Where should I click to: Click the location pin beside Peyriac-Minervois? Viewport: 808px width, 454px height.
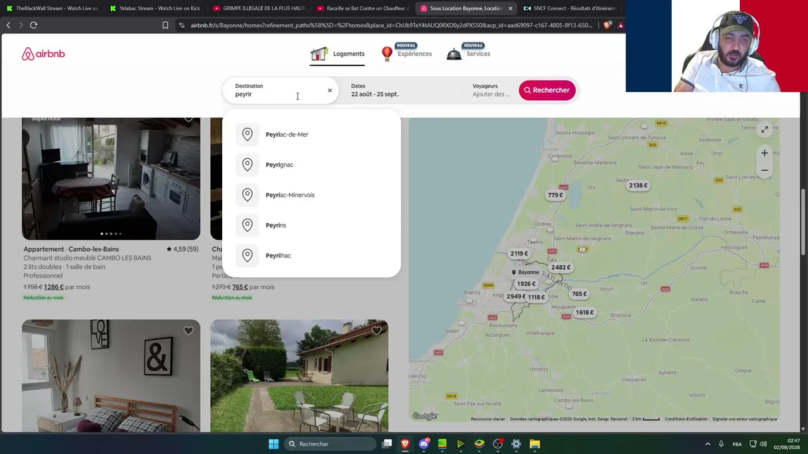(x=247, y=195)
